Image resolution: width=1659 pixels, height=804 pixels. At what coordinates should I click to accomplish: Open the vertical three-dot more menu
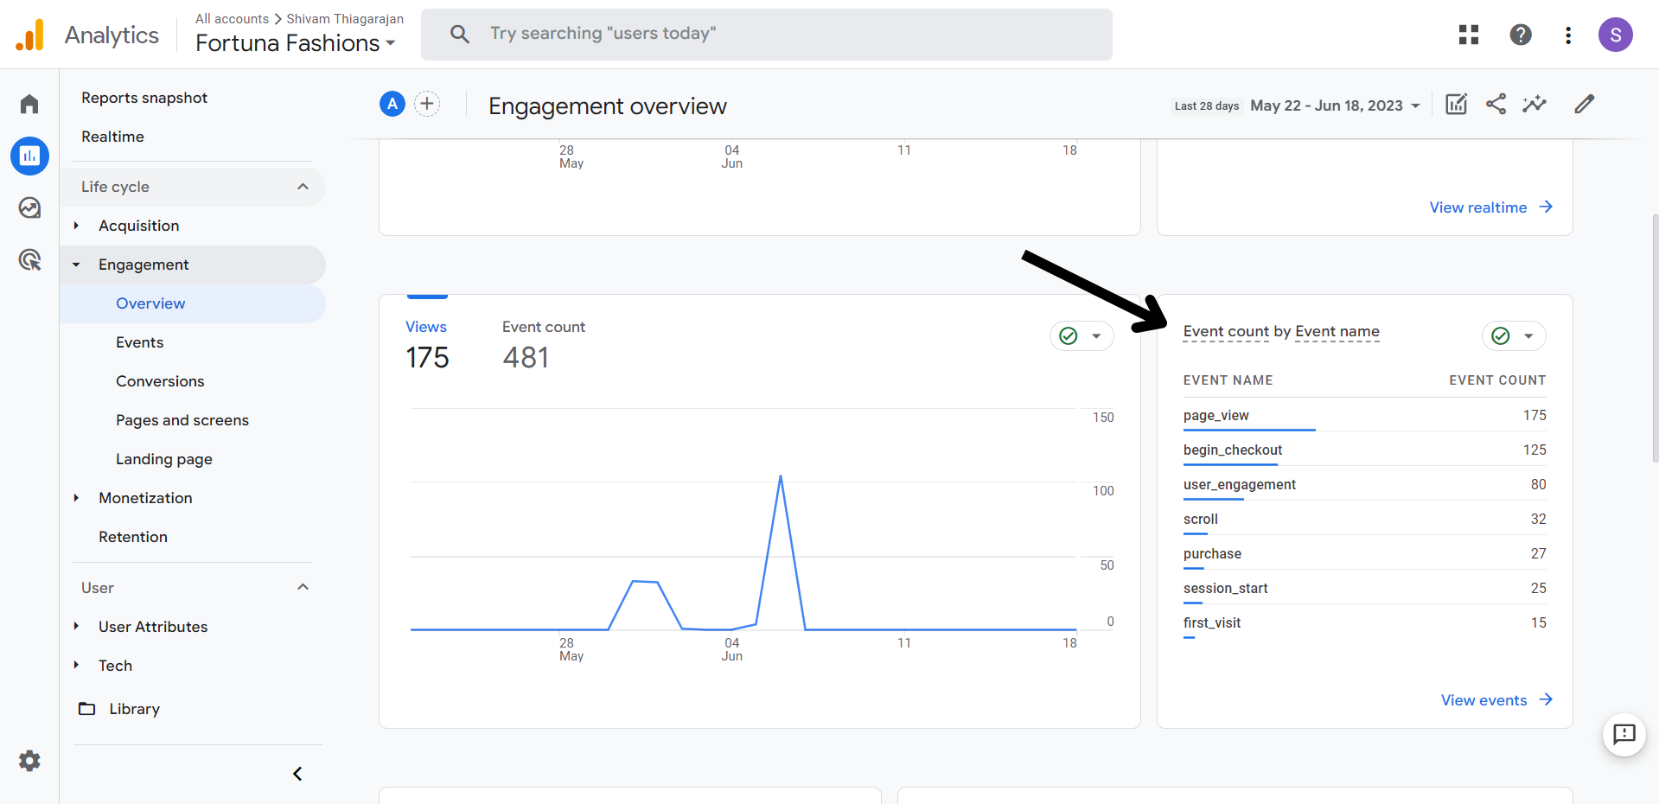pyautogui.click(x=1568, y=35)
